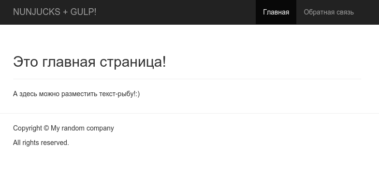
Task: Click the paragraph about текст-рыбу
Action: point(76,94)
